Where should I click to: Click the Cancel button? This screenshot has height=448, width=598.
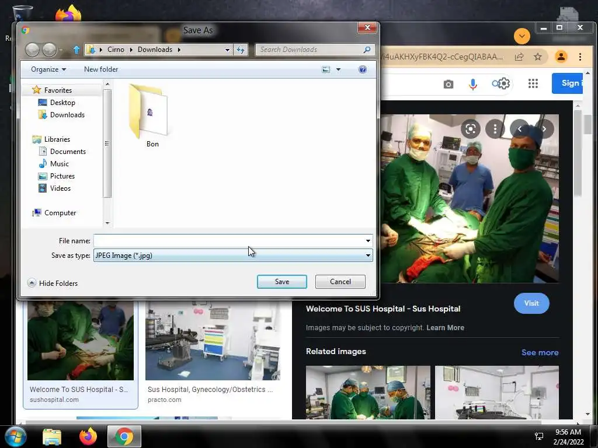click(340, 282)
